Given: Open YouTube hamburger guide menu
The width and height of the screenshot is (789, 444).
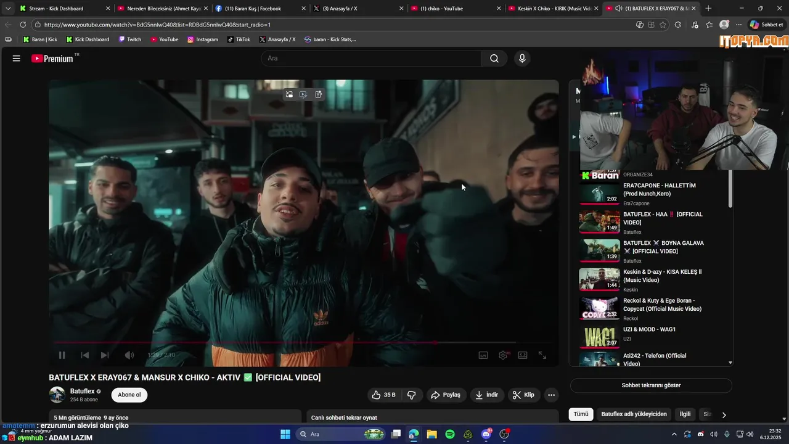Looking at the screenshot, I should click(x=17, y=59).
